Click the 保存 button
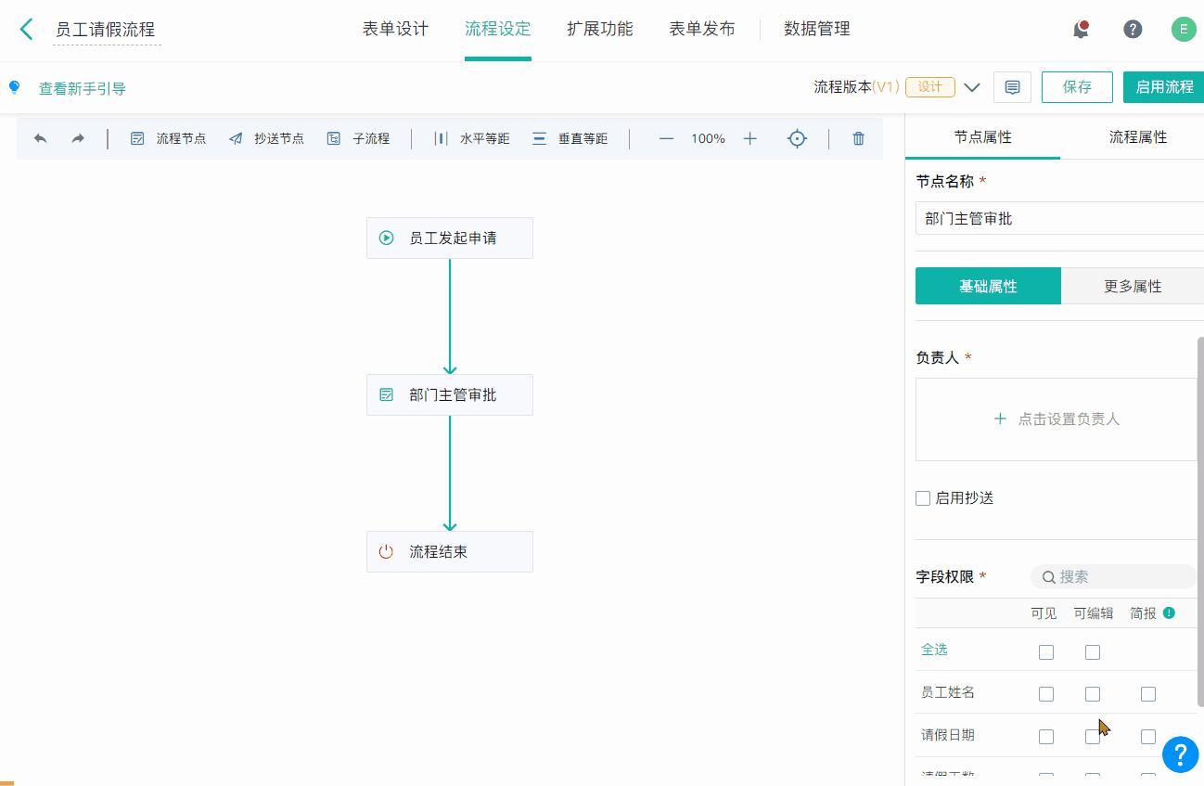This screenshot has width=1204, height=786. click(1077, 86)
